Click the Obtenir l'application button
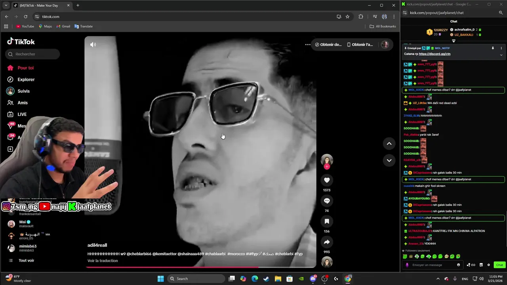 tap(360, 45)
